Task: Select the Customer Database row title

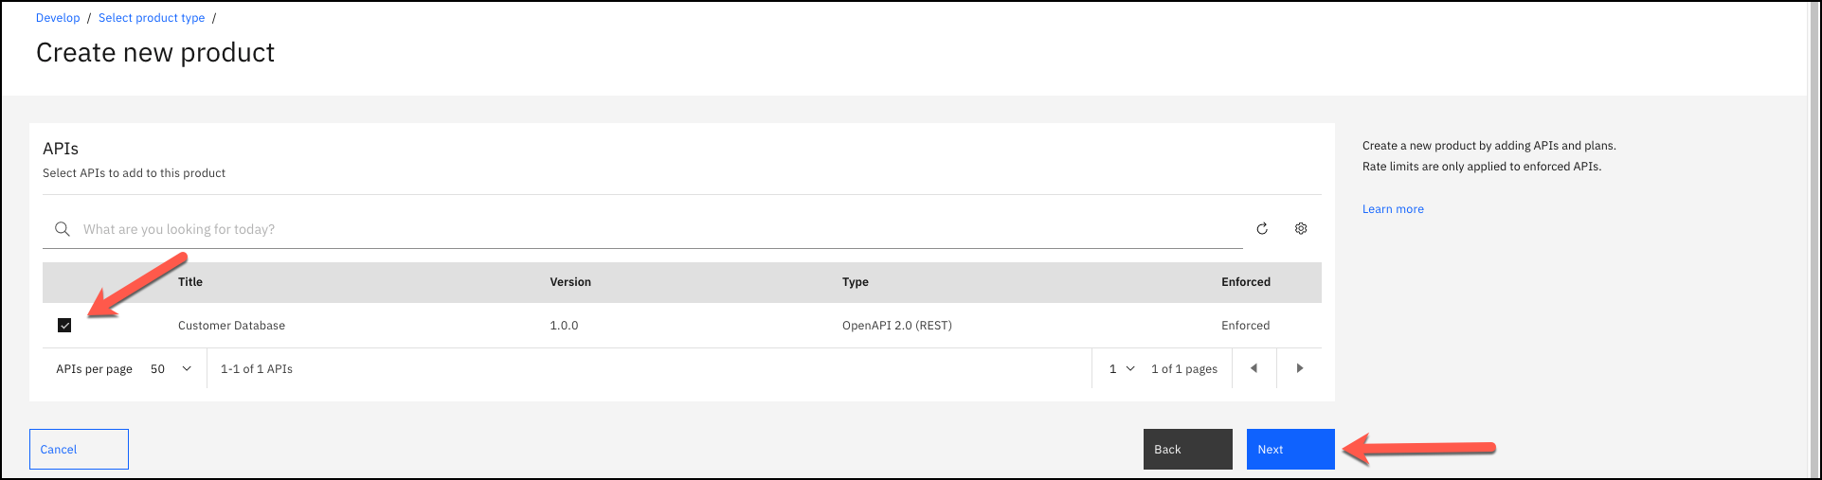Action: [231, 326]
